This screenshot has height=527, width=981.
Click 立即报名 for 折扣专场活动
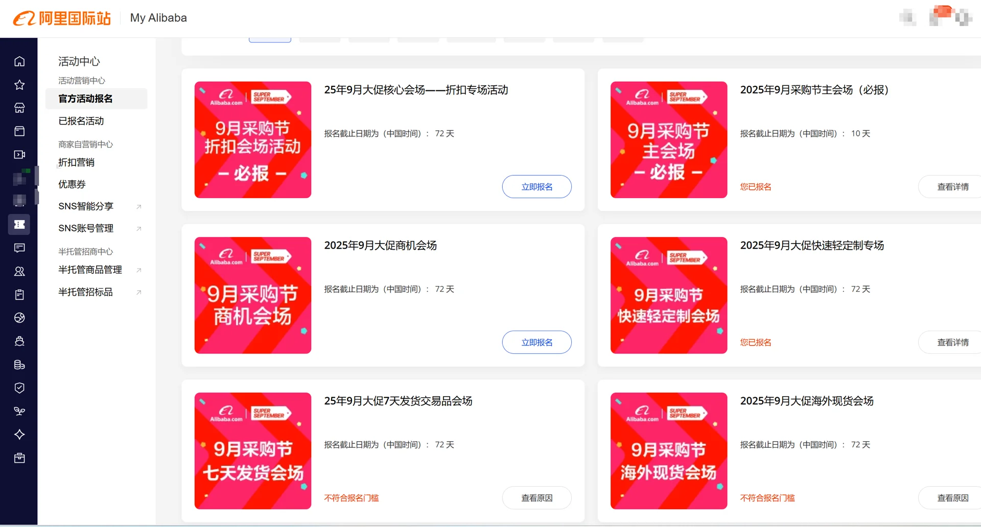click(x=536, y=186)
